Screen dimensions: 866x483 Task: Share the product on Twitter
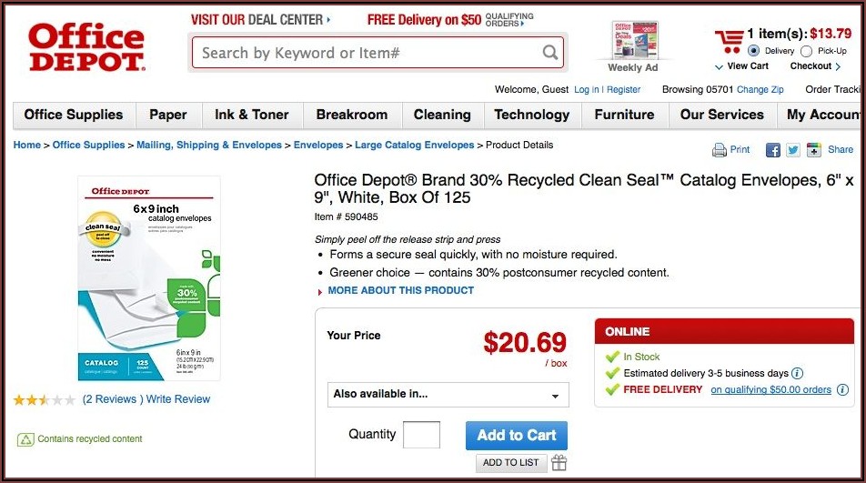click(x=793, y=150)
